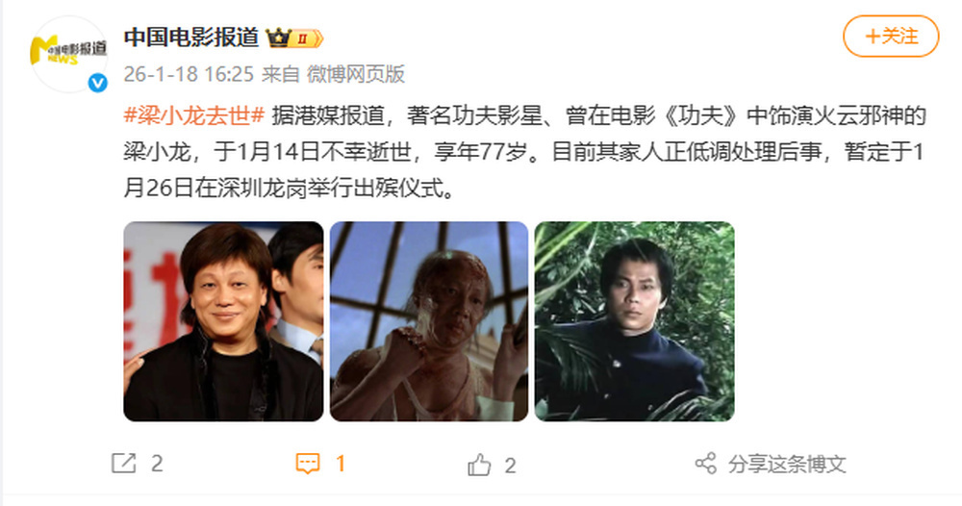Screen dimensions: 962x506
Task: Click the share nodes icon
Action: click(x=705, y=464)
